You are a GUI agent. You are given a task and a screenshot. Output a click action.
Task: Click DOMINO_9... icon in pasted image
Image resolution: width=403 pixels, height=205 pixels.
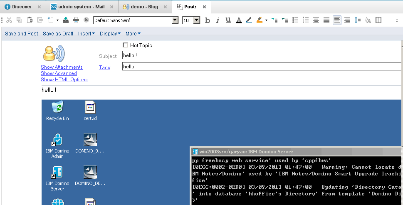tap(90, 143)
